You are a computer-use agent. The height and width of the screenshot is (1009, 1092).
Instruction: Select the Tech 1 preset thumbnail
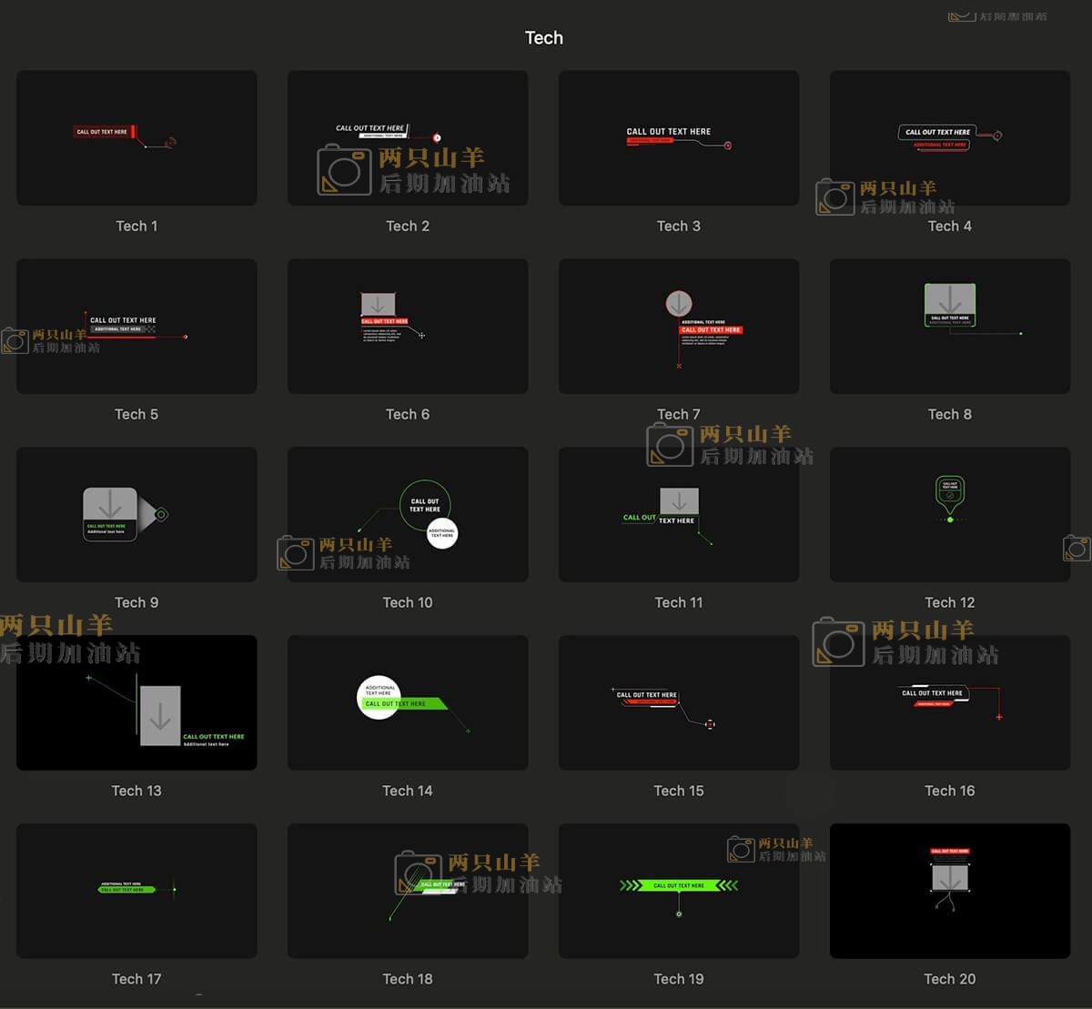click(x=136, y=138)
